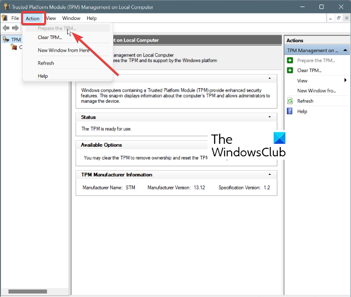This screenshot has width=351, height=297.
Task: Select the TPM key icon in tree
Action: click(6, 40)
